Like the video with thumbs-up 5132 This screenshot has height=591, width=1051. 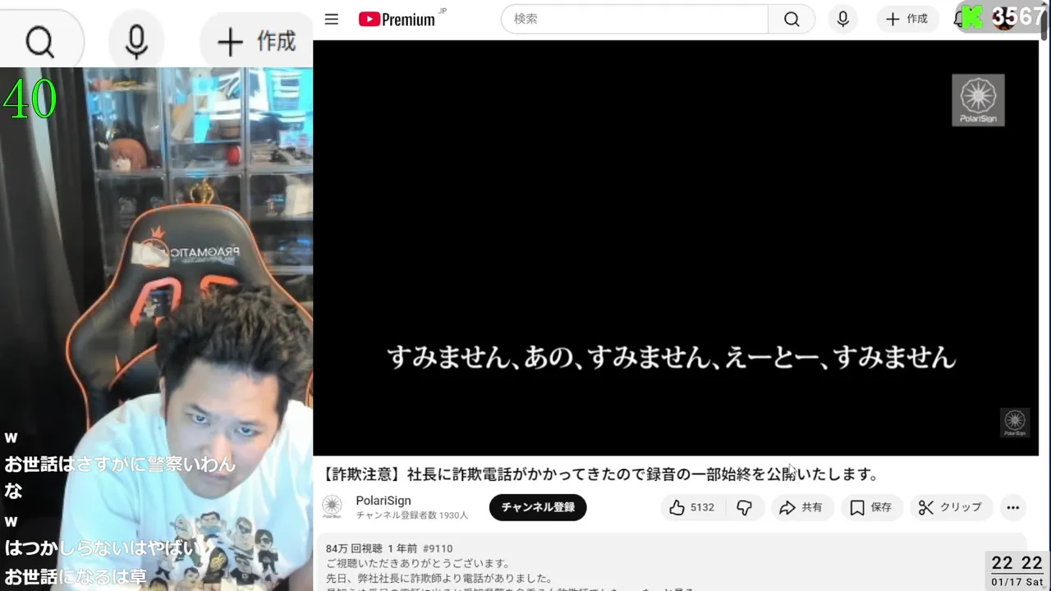(x=691, y=507)
